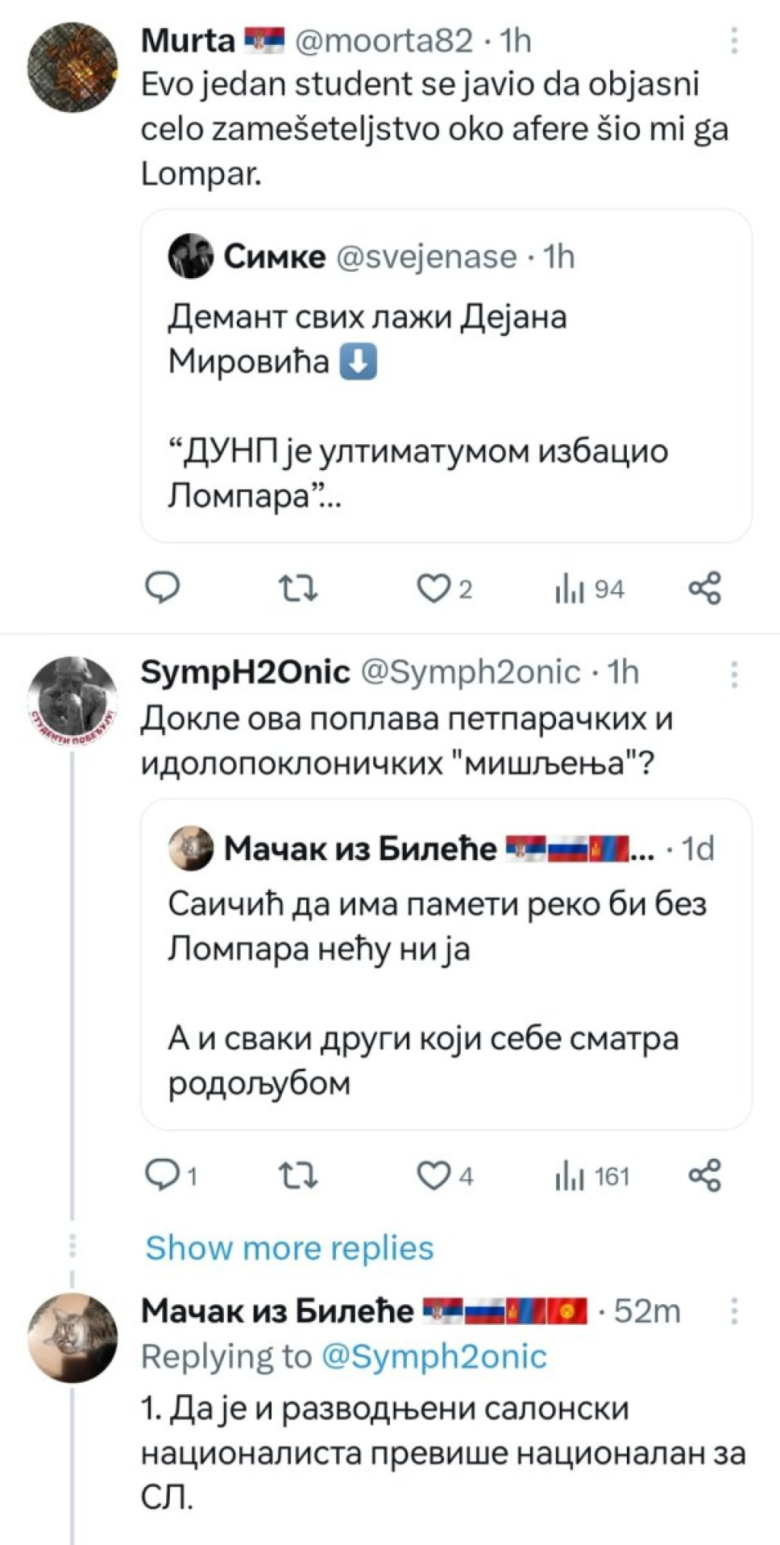View analytics showing 94 views
This screenshot has width=780, height=1545.
click(x=590, y=589)
